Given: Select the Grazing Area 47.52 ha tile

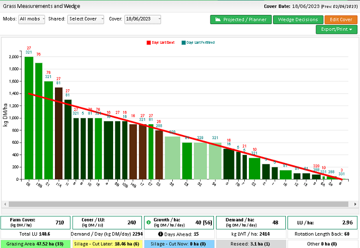Looking at the screenshot, I should (35, 244).
